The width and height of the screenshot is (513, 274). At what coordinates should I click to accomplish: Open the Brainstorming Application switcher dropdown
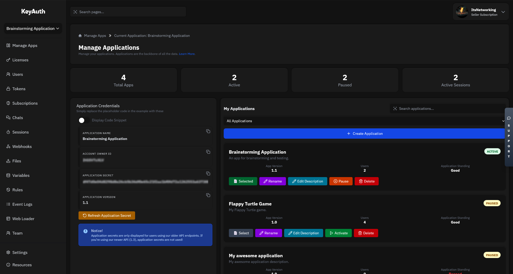(33, 28)
